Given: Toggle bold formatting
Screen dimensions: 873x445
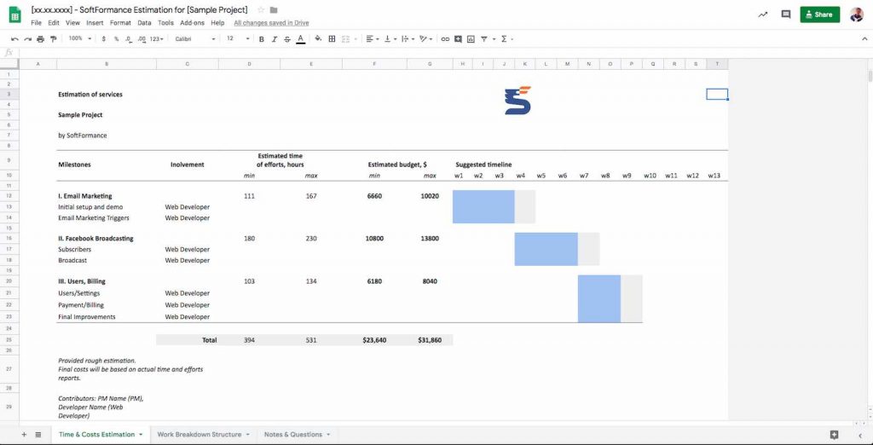Looking at the screenshot, I should (262, 39).
